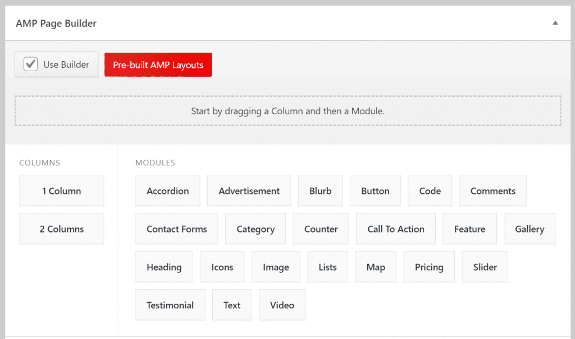The width and height of the screenshot is (575, 339).
Task: Pick the Pricing module
Action: 429,267
